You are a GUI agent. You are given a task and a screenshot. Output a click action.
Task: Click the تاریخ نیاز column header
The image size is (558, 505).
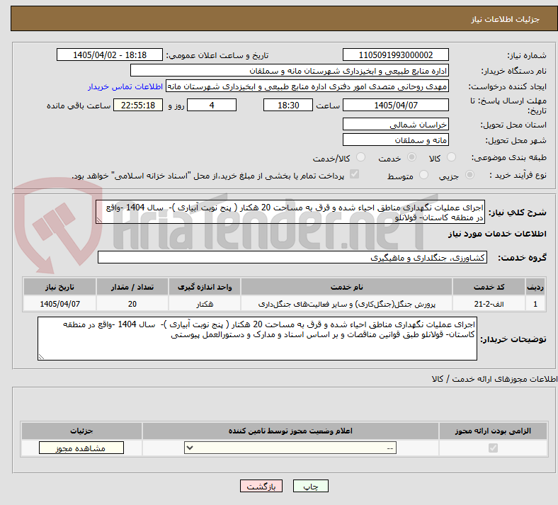(59, 287)
